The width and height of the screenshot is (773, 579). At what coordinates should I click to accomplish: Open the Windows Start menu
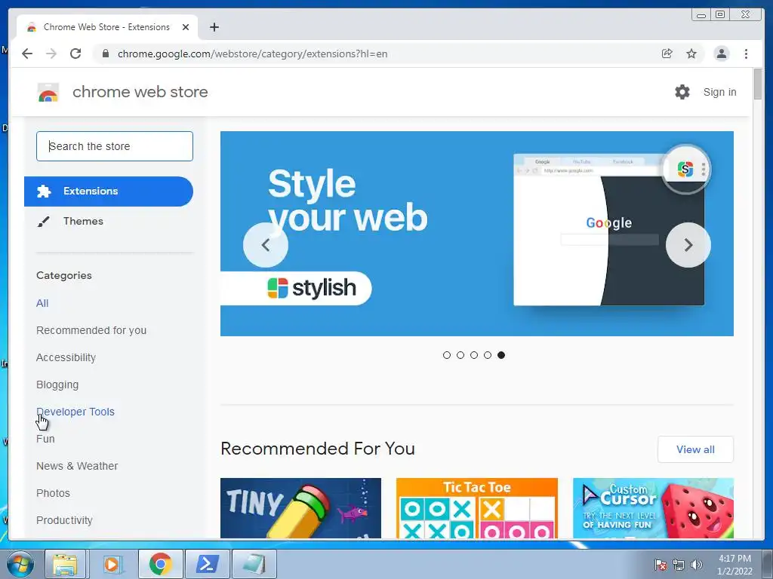20,564
